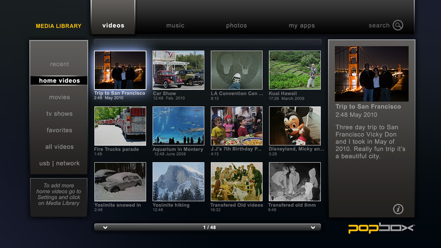Click the '3:28' duration text
441x248 pixels.
click(273, 154)
